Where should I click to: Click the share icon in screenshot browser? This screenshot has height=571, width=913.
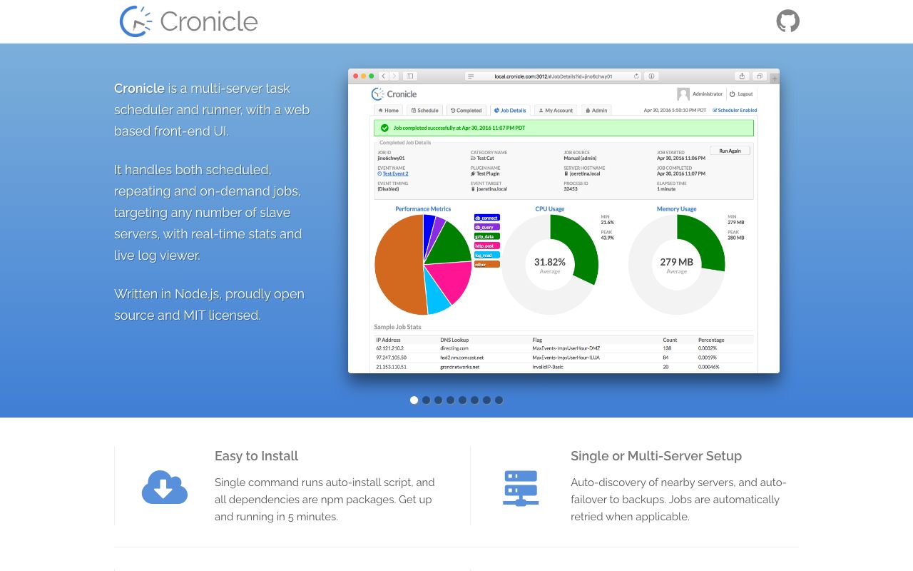click(x=742, y=76)
